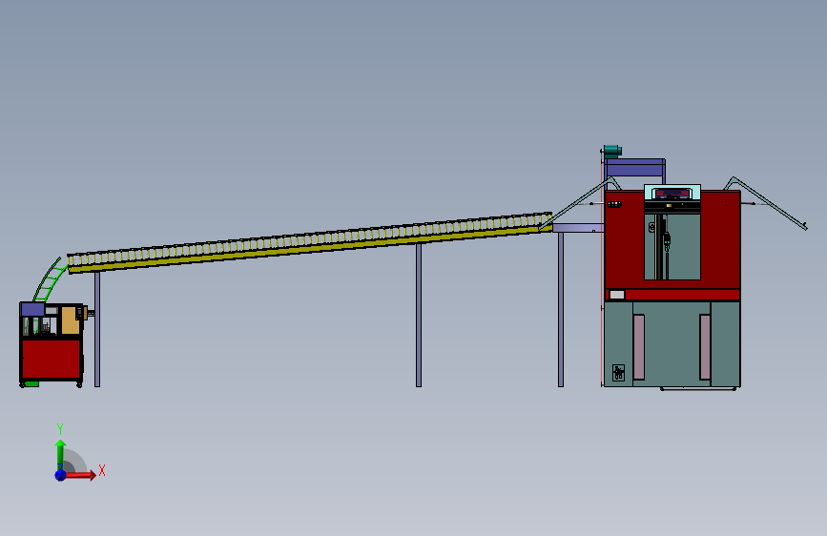Viewport: 827px width, 536px height.
Task: Click the blue Z axis ball of the triad
Action: 60,475
